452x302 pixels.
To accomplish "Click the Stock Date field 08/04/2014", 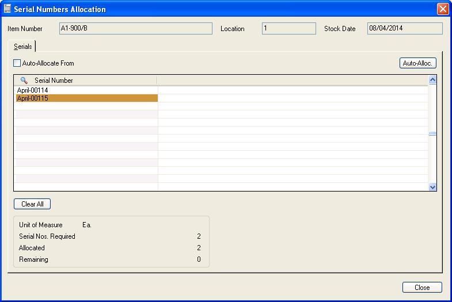I will pos(405,29).
